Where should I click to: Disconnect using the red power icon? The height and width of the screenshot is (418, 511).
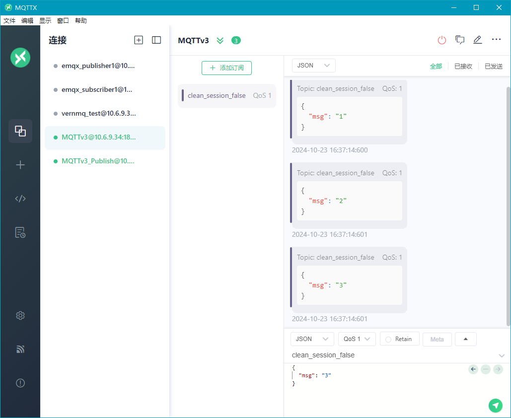point(442,40)
